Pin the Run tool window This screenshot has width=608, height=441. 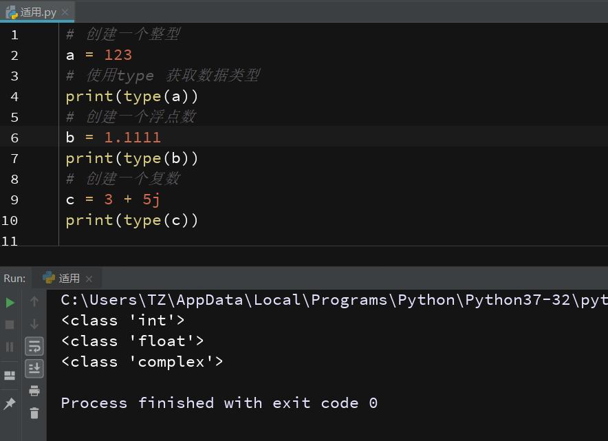[x=10, y=403]
